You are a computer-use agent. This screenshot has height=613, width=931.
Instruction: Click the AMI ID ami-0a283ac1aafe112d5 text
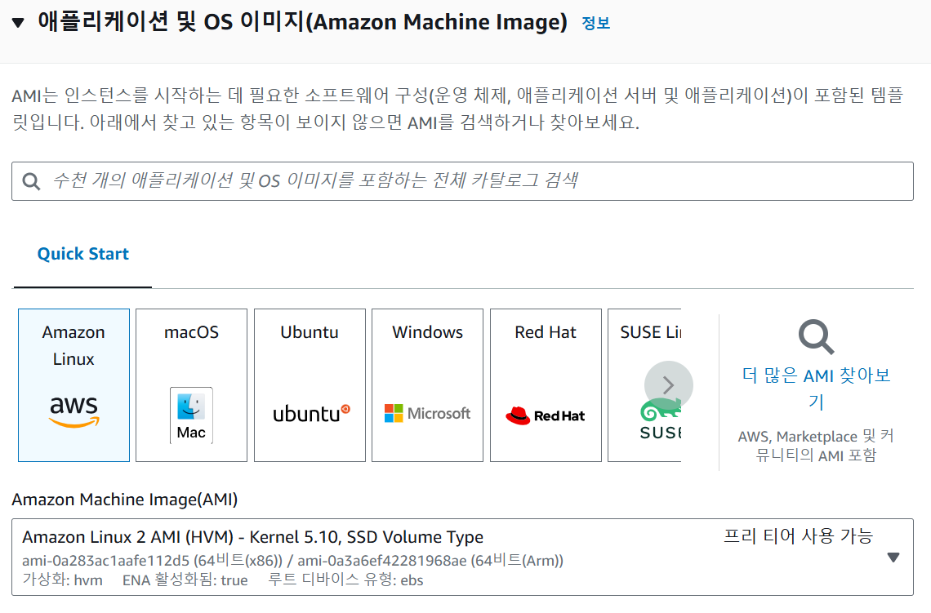105,560
